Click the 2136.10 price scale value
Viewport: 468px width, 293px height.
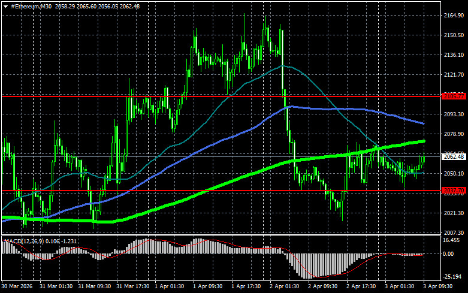(x=454, y=55)
